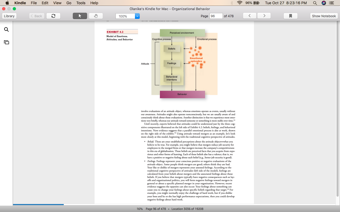Image resolution: width=340 pixels, height=212 pixels.
Task: Open the Go menu
Action: 69,3
